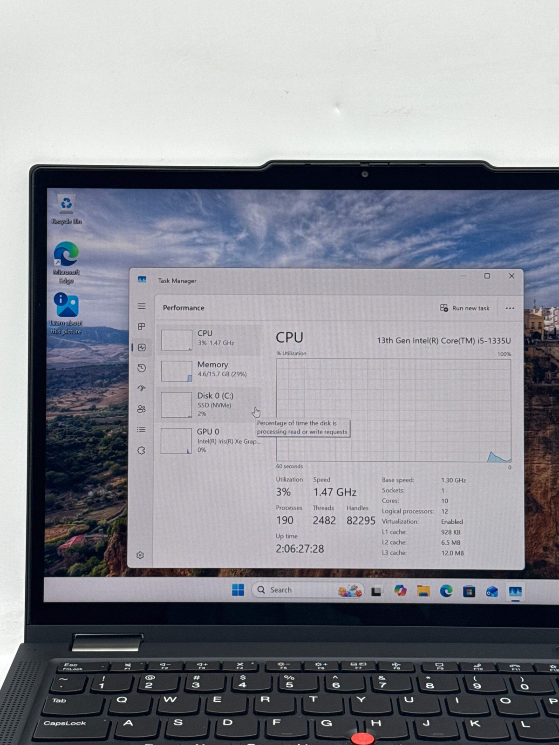559x745 pixels.
Task: Click the Memory mini graph thumbnail
Action: coord(177,371)
